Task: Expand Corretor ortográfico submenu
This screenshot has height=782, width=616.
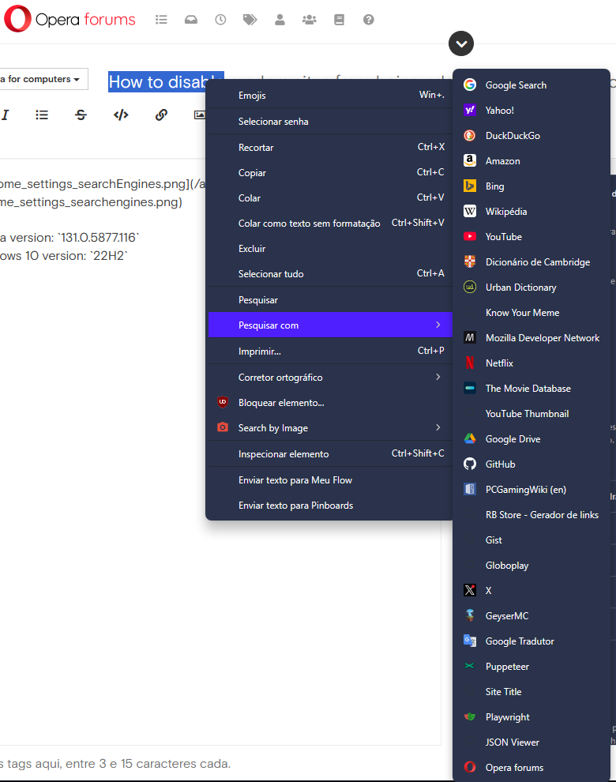Action: [x=329, y=377]
